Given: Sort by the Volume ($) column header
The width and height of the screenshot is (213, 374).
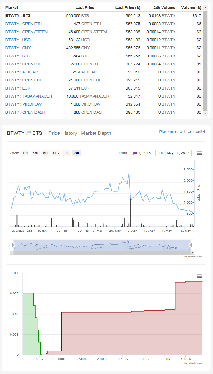Looking at the screenshot, I should tap(191, 7).
